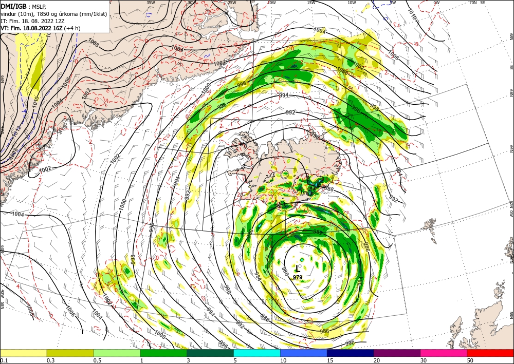514x364 pixels.
Task: Click the "30" legend value
Action: 424,360
